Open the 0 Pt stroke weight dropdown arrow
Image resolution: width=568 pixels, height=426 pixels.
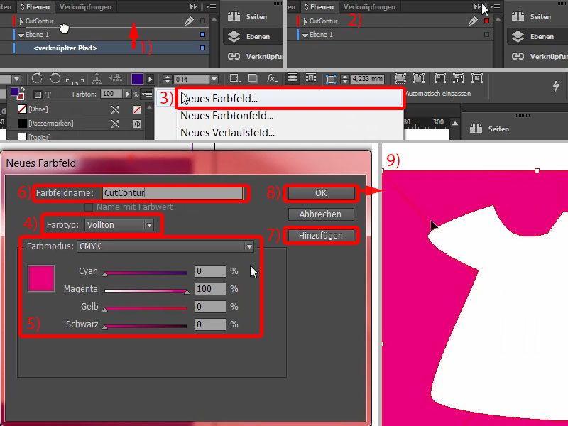(214, 79)
